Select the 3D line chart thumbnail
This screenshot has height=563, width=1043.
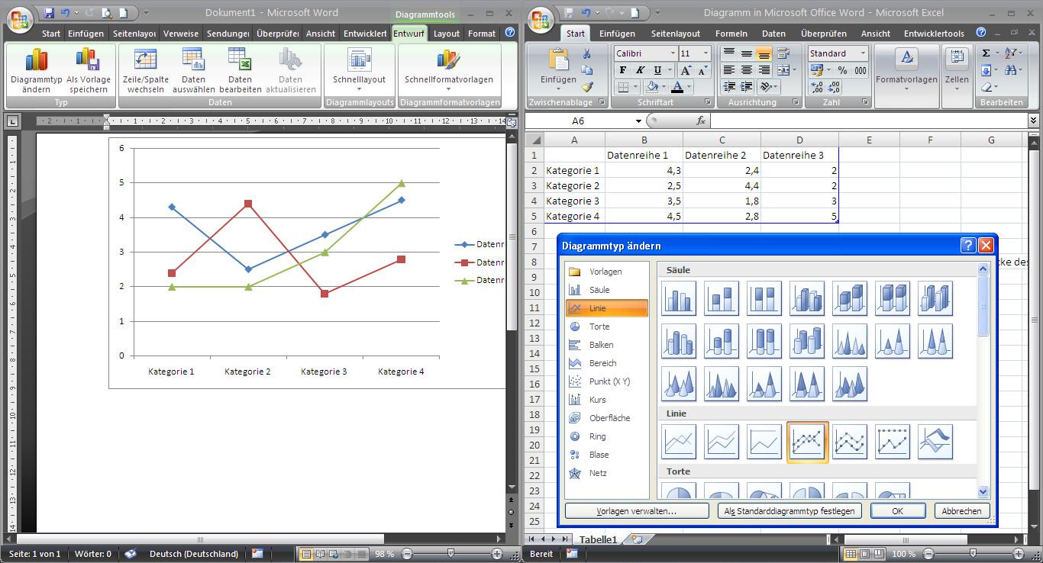[935, 441]
